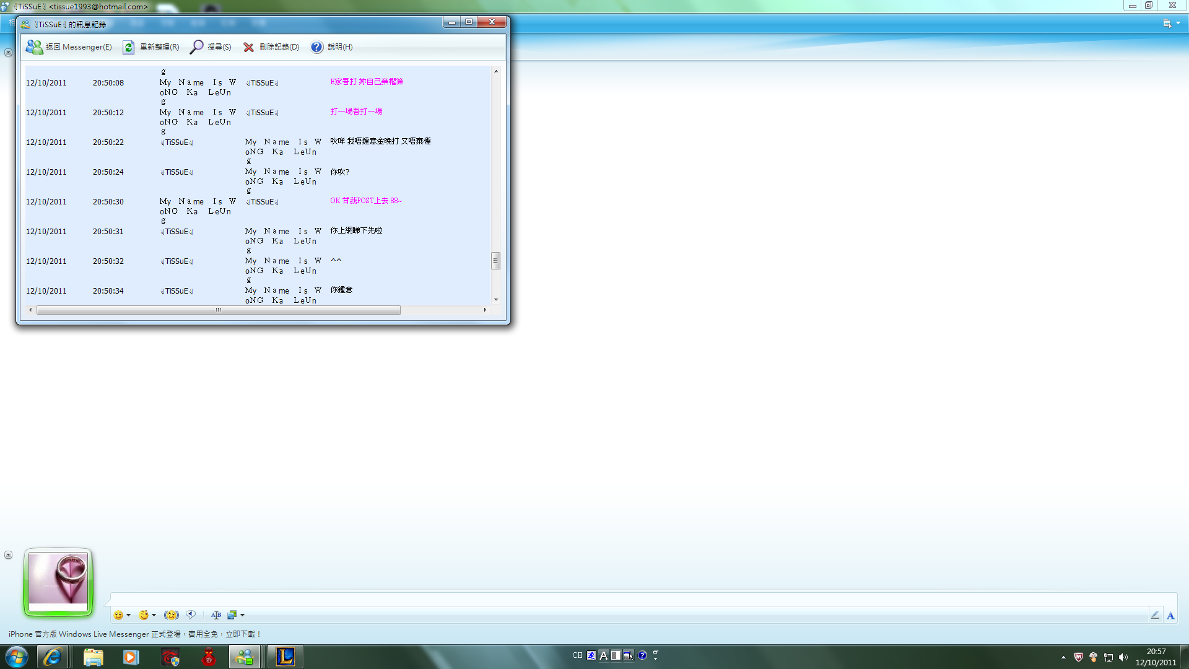Viewport: 1189px width, 669px height.
Task: Toggle IME alphanumeric A mode button
Action: click(604, 655)
